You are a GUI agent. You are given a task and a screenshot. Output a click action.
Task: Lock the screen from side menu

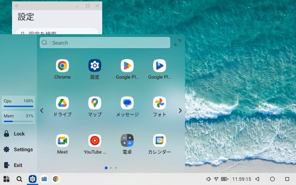click(x=14, y=134)
